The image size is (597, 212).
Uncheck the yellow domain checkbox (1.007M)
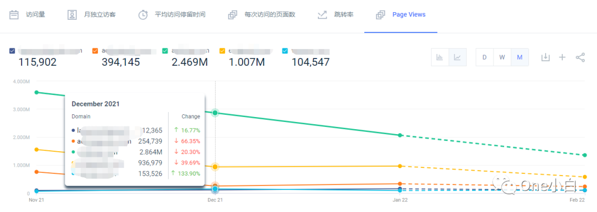pos(222,51)
